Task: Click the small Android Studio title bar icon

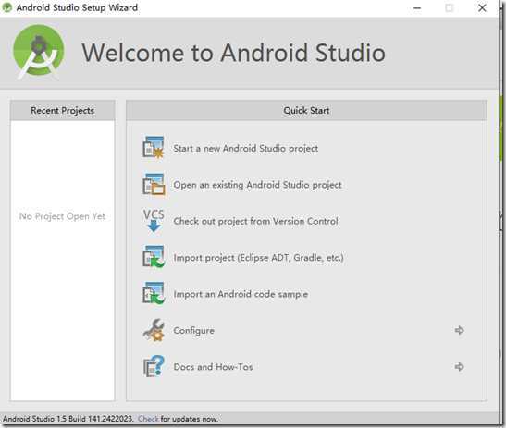Action: click(x=6, y=7)
